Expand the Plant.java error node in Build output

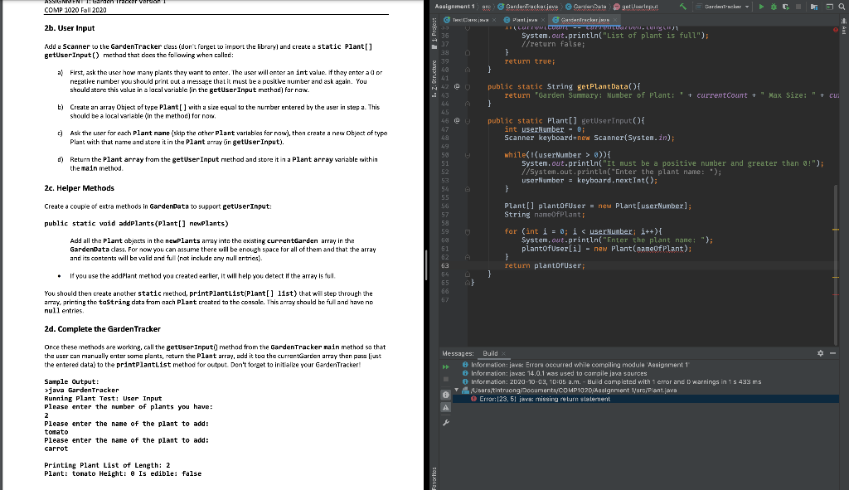(x=455, y=391)
